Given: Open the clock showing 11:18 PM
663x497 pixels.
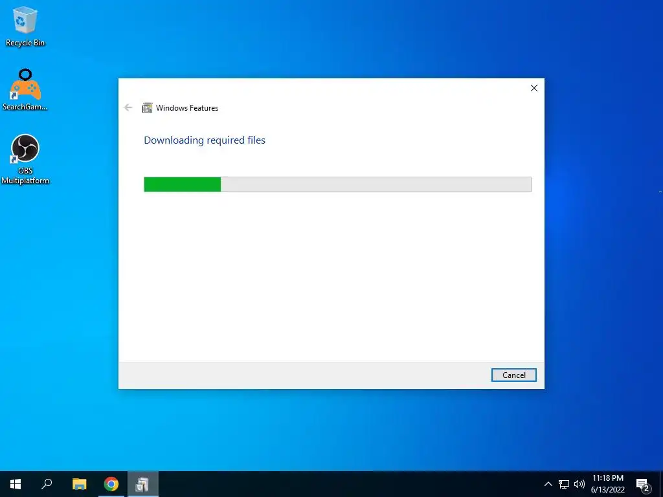Looking at the screenshot, I should click(607, 484).
